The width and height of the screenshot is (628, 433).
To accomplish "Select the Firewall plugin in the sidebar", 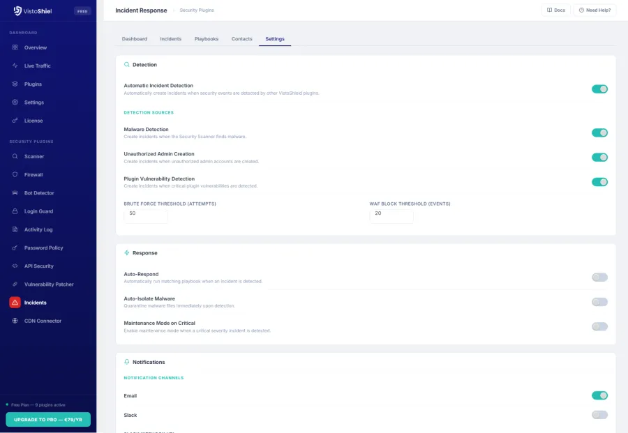I will [32, 174].
